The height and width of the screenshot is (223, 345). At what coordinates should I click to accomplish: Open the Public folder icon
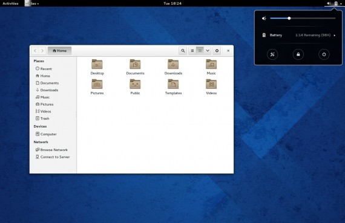pos(135,84)
